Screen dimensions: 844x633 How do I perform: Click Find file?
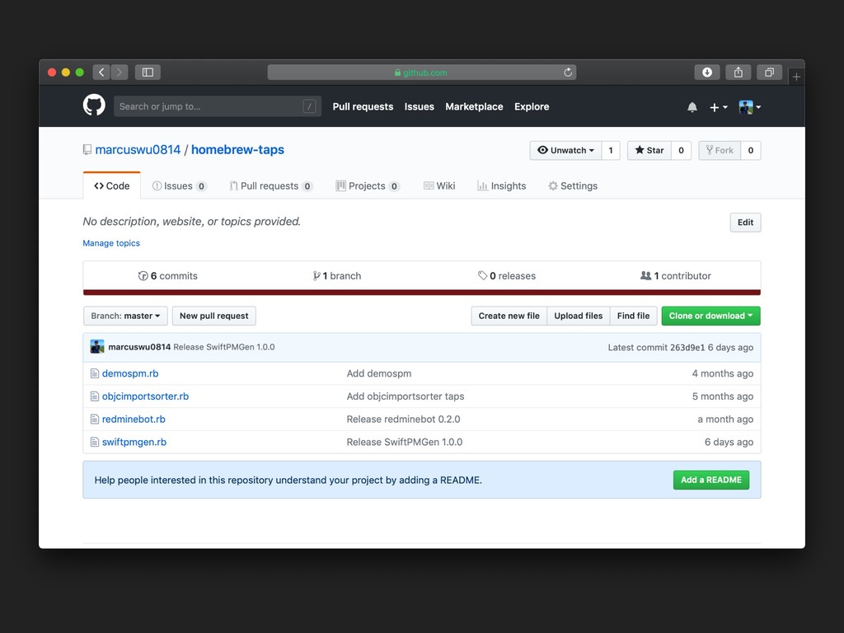coord(633,316)
